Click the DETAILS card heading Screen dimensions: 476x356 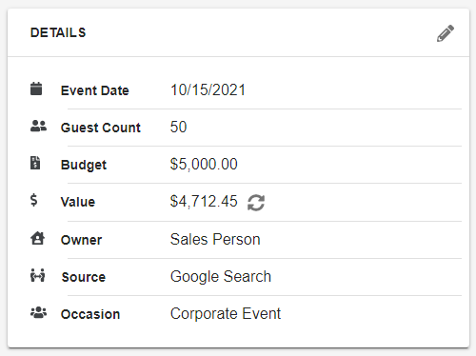tap(58, 32)
